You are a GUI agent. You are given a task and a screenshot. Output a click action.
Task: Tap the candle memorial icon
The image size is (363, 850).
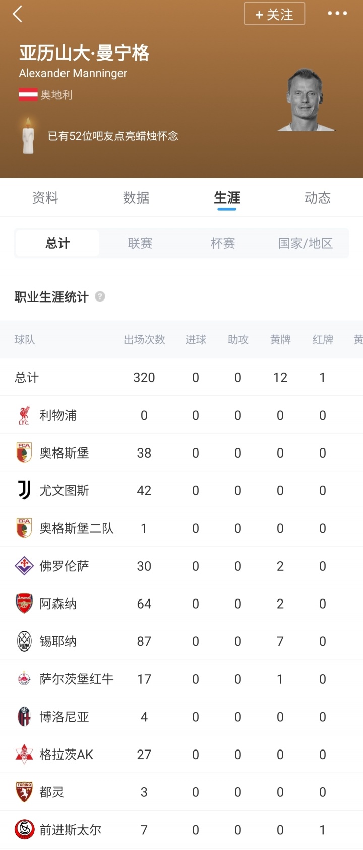coord(28,135)
